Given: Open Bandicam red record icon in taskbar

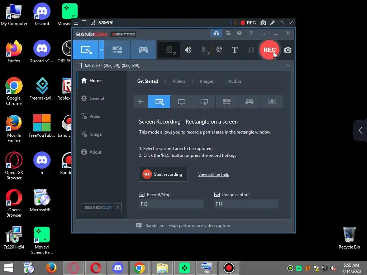Looking at the screenshot, I should point(229,268).
